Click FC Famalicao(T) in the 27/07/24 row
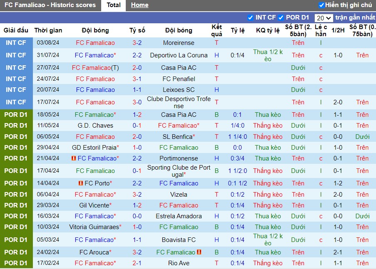The width and height of the screenshot is (376, 269). point(95,68)
